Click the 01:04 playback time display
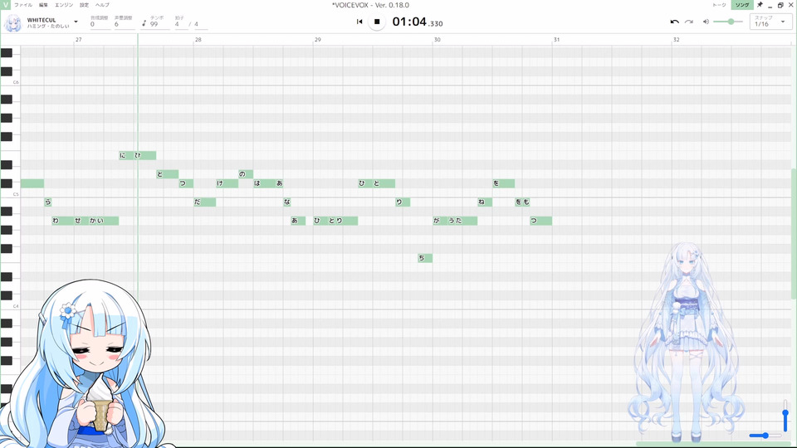 pyautogui.click(x=418, y=22)
